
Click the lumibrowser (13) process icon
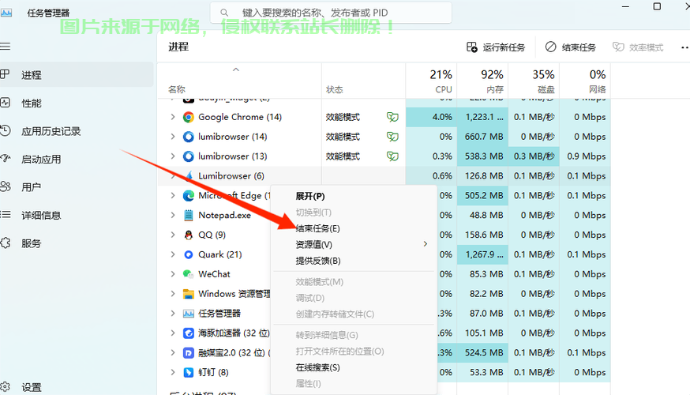point(189,156)
